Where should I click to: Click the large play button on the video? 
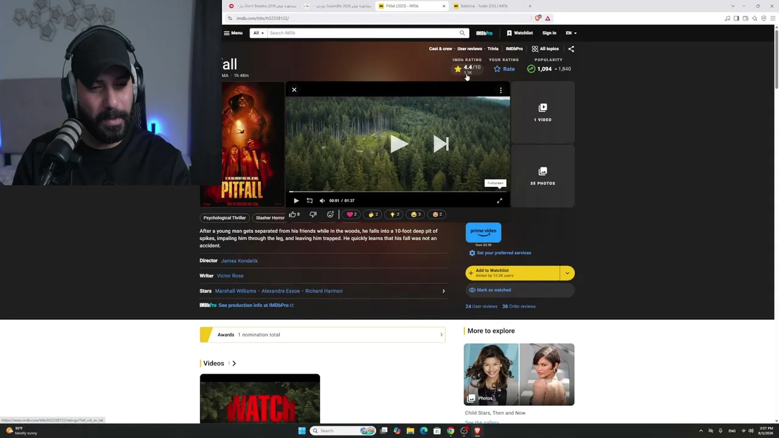coord(399,144)
